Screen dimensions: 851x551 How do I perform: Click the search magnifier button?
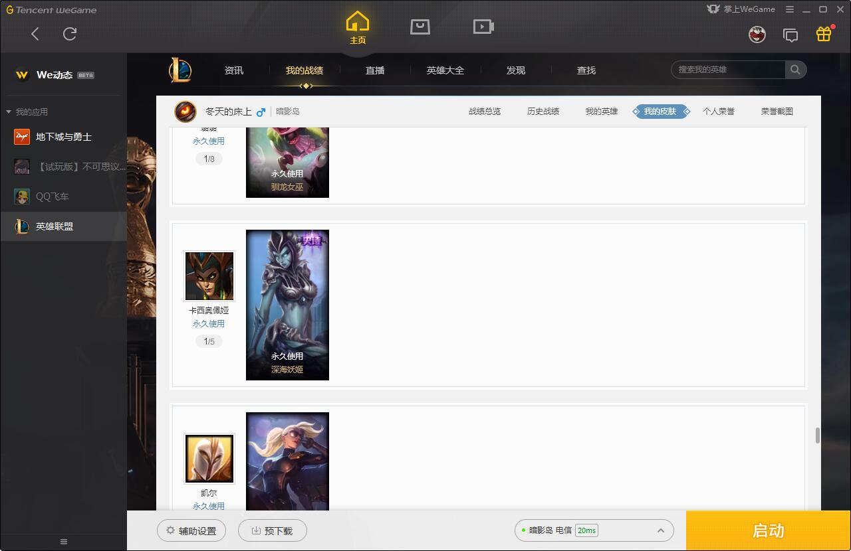click(x=795, y=70)
